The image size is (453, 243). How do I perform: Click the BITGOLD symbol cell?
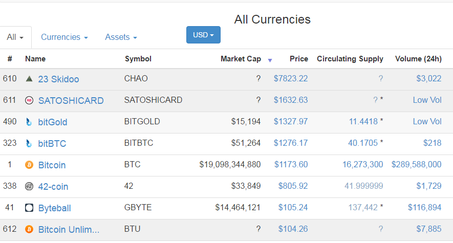(142, 122)
